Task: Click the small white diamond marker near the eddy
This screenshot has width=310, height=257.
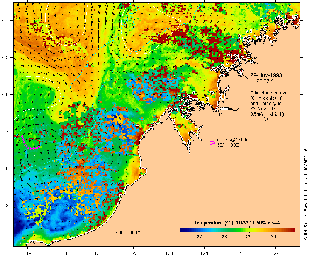Action: (35, 154)
